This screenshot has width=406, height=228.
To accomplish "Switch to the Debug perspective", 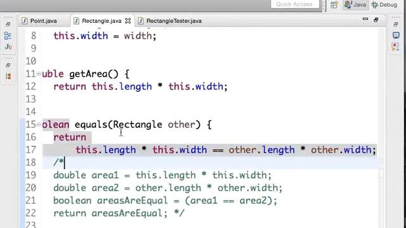I will pos(384,4).
